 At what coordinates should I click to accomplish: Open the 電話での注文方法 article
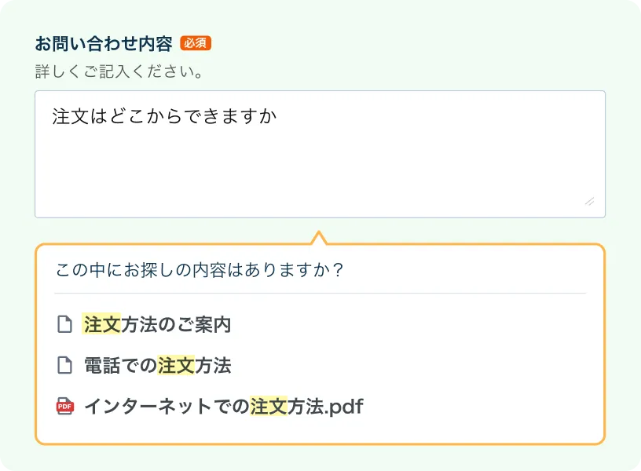(157, 365)
